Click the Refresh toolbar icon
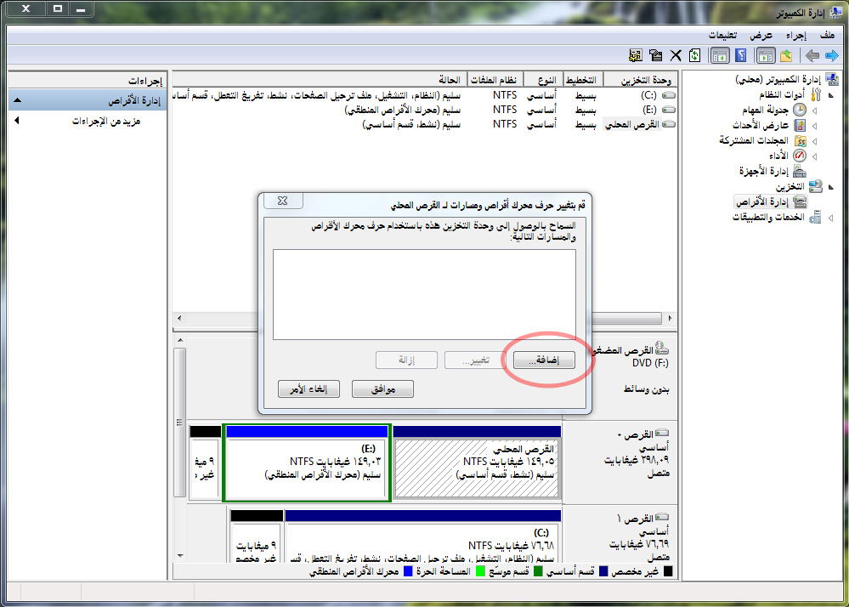 point(695,55)
